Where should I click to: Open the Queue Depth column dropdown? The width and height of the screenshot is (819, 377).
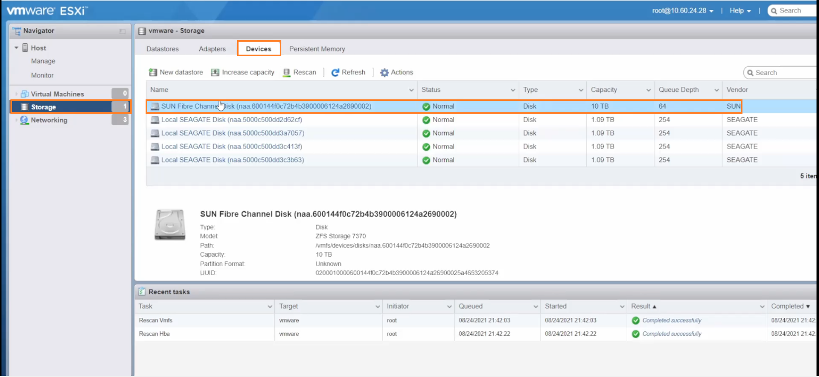717,90
